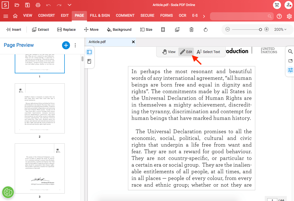Open the OCR menu tab
This screenshot has height=201, width=294.
point(182,16)
